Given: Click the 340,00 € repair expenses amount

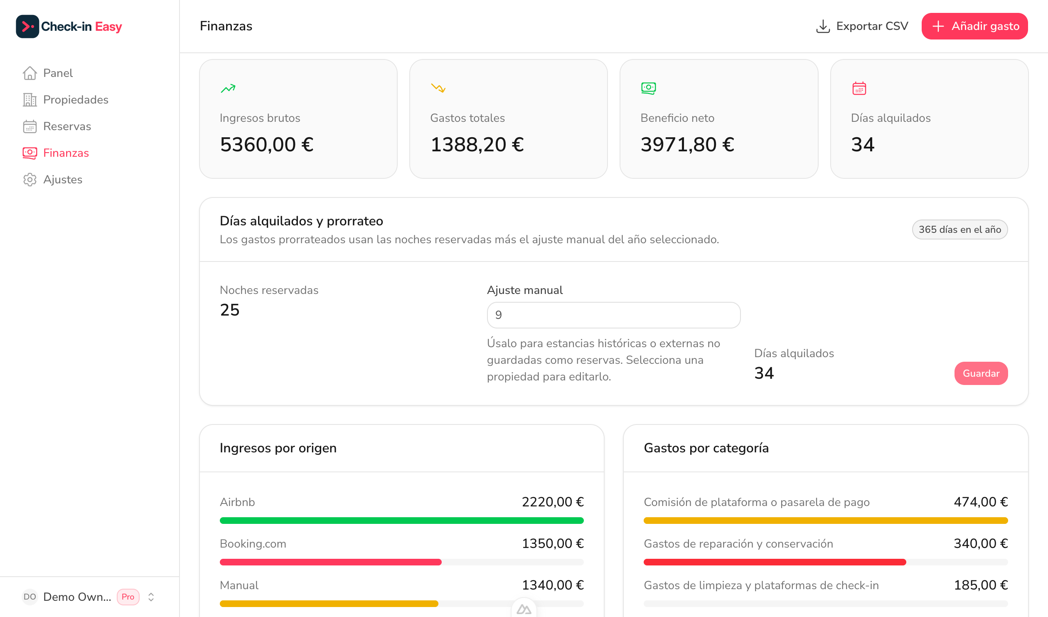Looking at the screenshot, I should [x=981, y=543].
